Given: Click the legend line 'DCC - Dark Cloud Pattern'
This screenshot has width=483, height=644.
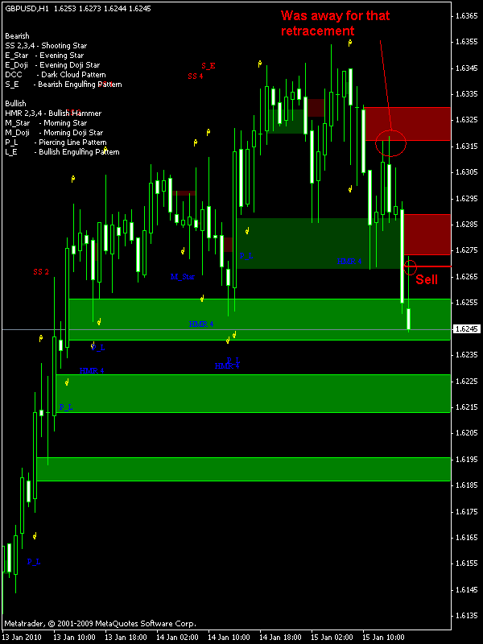Looking at the screenshot, I should (56, 75).
